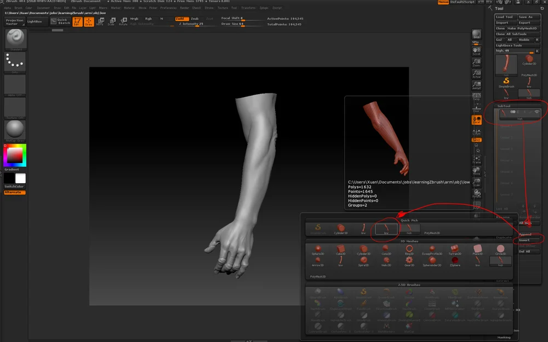Choose the SimpleBrush tool in the Tool palette
Image resolution: width=548 pixels, height=342 pixels.
(506, 81)
